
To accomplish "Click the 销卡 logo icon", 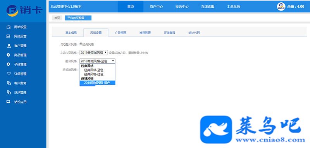I will pos(12,10).
